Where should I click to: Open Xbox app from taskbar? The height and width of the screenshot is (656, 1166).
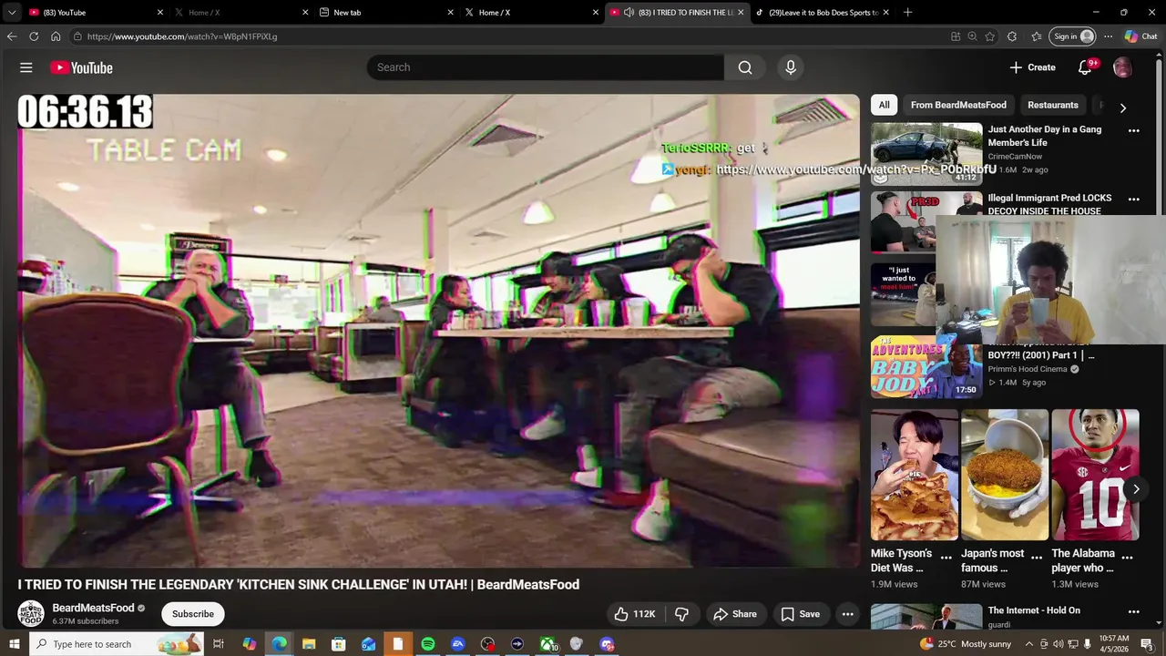pyautogui.click(x=547, y=644)
